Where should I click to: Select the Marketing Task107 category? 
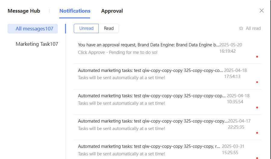coord(37,44)
